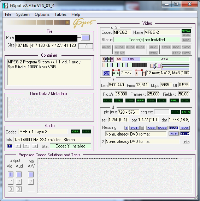Open the Options menu
The width and height of the screenshot is (200, 201).
click(42, 14)
